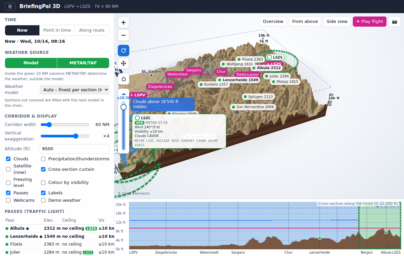
Task: Open the hamburger menu
Action: (x=10, y=6)
